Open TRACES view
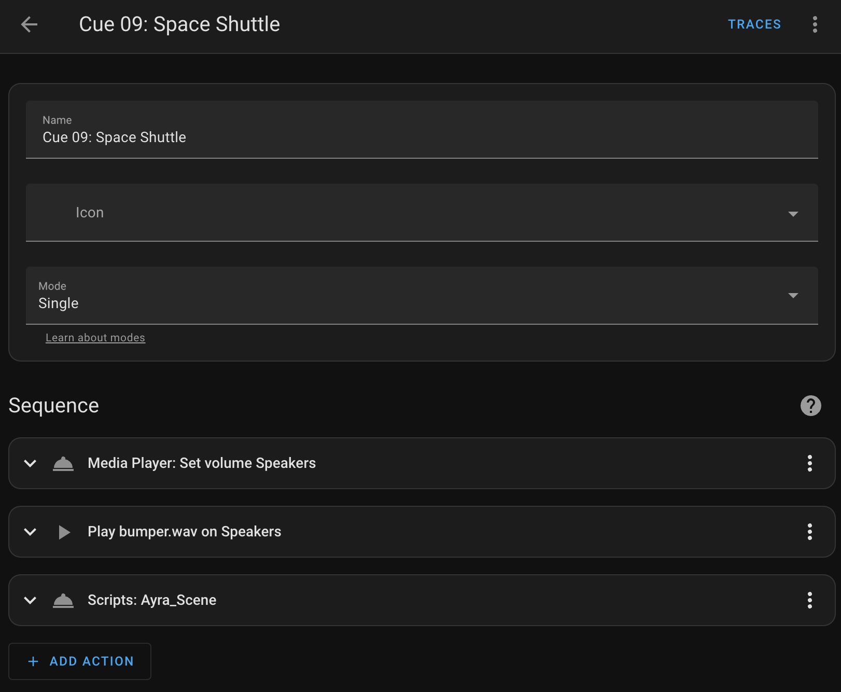The image size is (841, 692). (754, 24)
